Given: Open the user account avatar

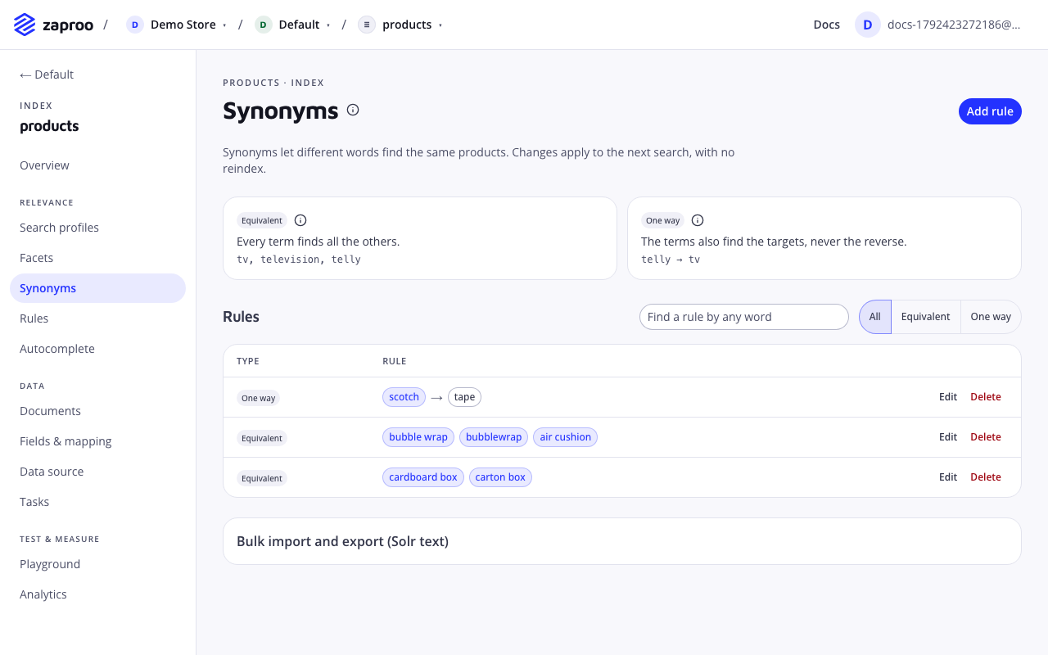Looking at the screenshot, I should (x=868, y=25).
